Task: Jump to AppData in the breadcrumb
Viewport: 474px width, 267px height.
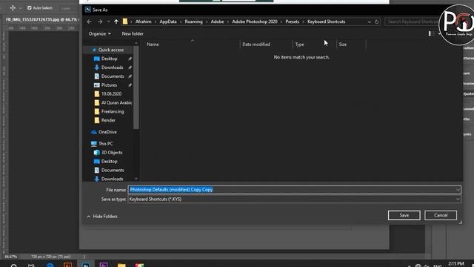Action: coord(168,22)
